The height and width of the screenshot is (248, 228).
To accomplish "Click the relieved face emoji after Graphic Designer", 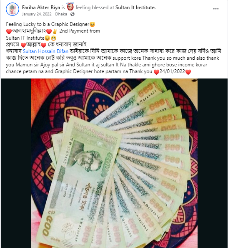I will (92, 24).
